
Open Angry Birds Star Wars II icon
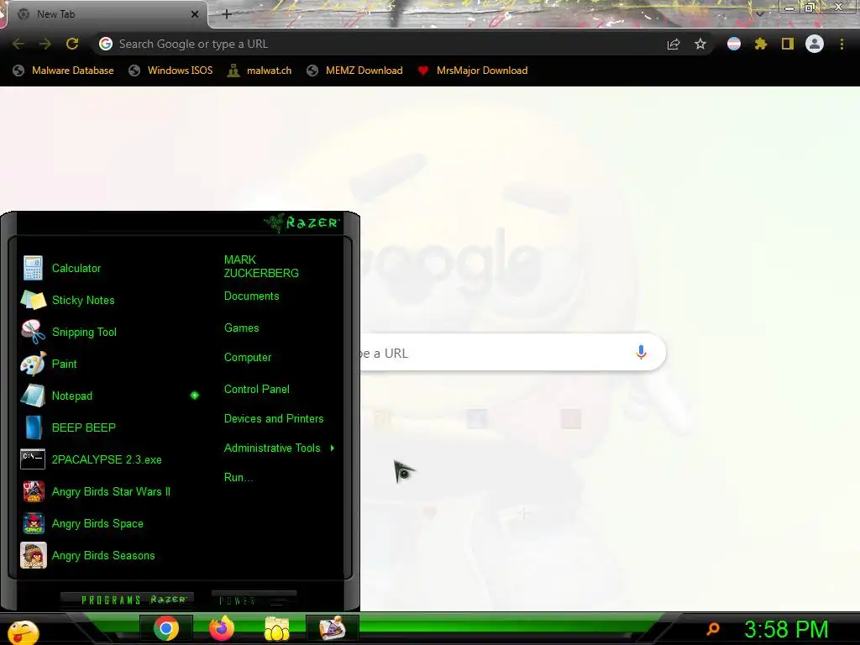33,491
